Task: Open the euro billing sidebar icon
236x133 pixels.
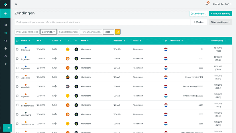Action: point(6,64)
